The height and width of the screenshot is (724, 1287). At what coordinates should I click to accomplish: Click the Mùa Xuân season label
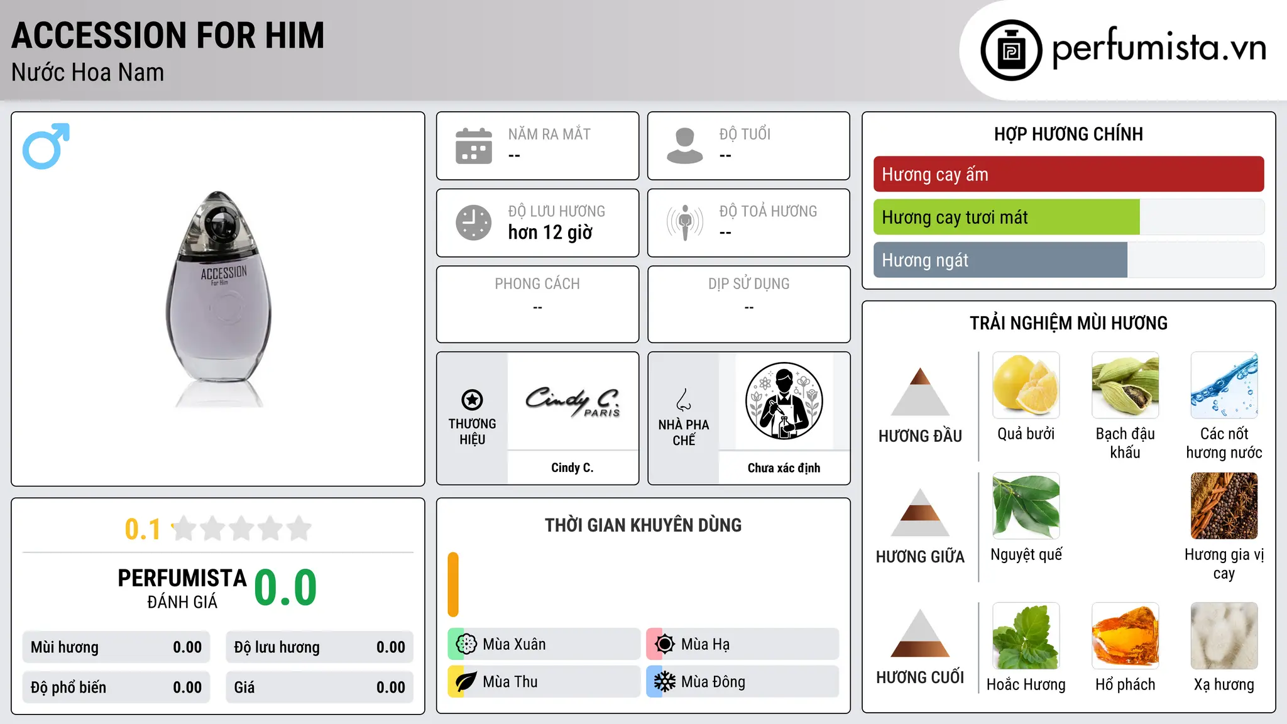point(514,644)
